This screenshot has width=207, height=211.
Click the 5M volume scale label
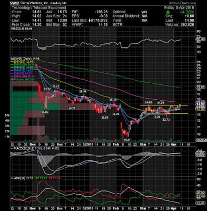7,116
